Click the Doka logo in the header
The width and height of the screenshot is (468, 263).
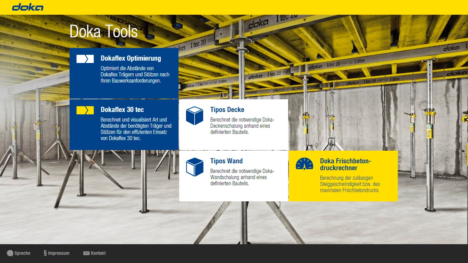click(x=28, y=7)
